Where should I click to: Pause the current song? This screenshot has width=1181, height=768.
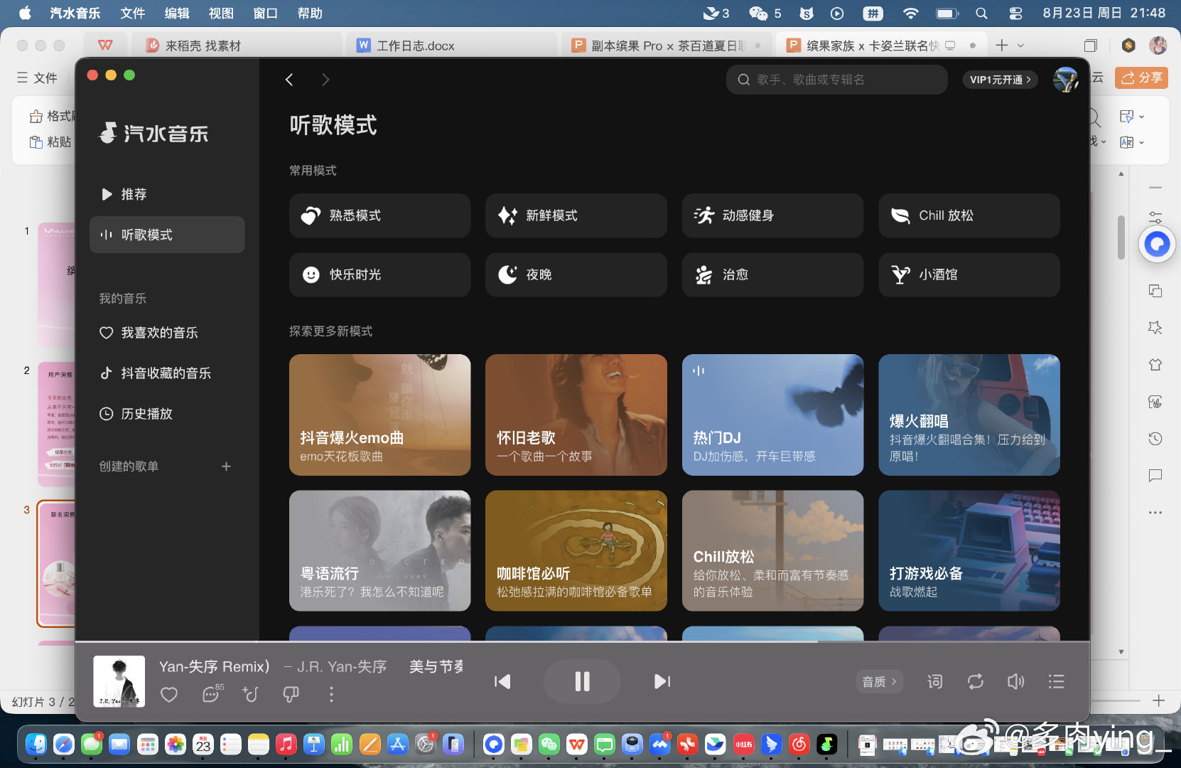582,681
